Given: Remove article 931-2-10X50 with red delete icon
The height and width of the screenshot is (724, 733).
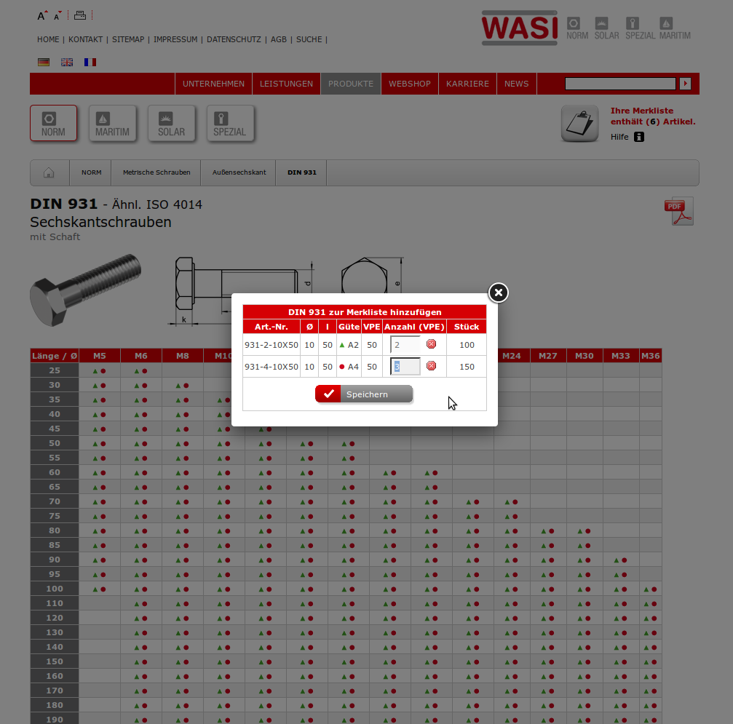Looking at the screenshot, I should click(x=431, y=344).
